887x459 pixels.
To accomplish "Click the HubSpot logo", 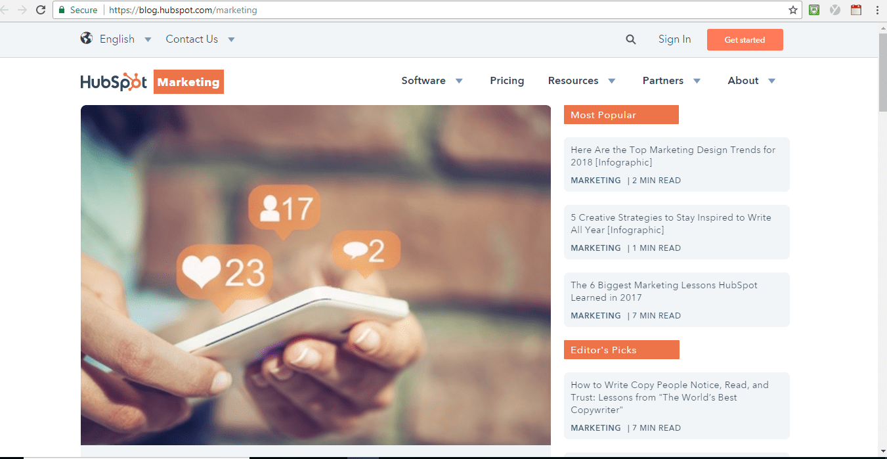I will coord(114,81).
